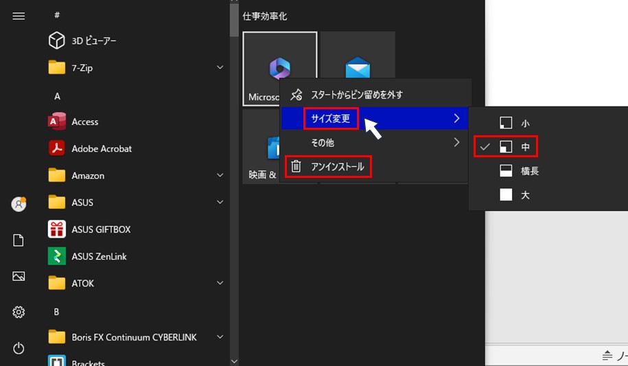Open the hamburger menu in Start
Image resolution: width=628 pixels, height=366 pixels.
tap(19, 16)
